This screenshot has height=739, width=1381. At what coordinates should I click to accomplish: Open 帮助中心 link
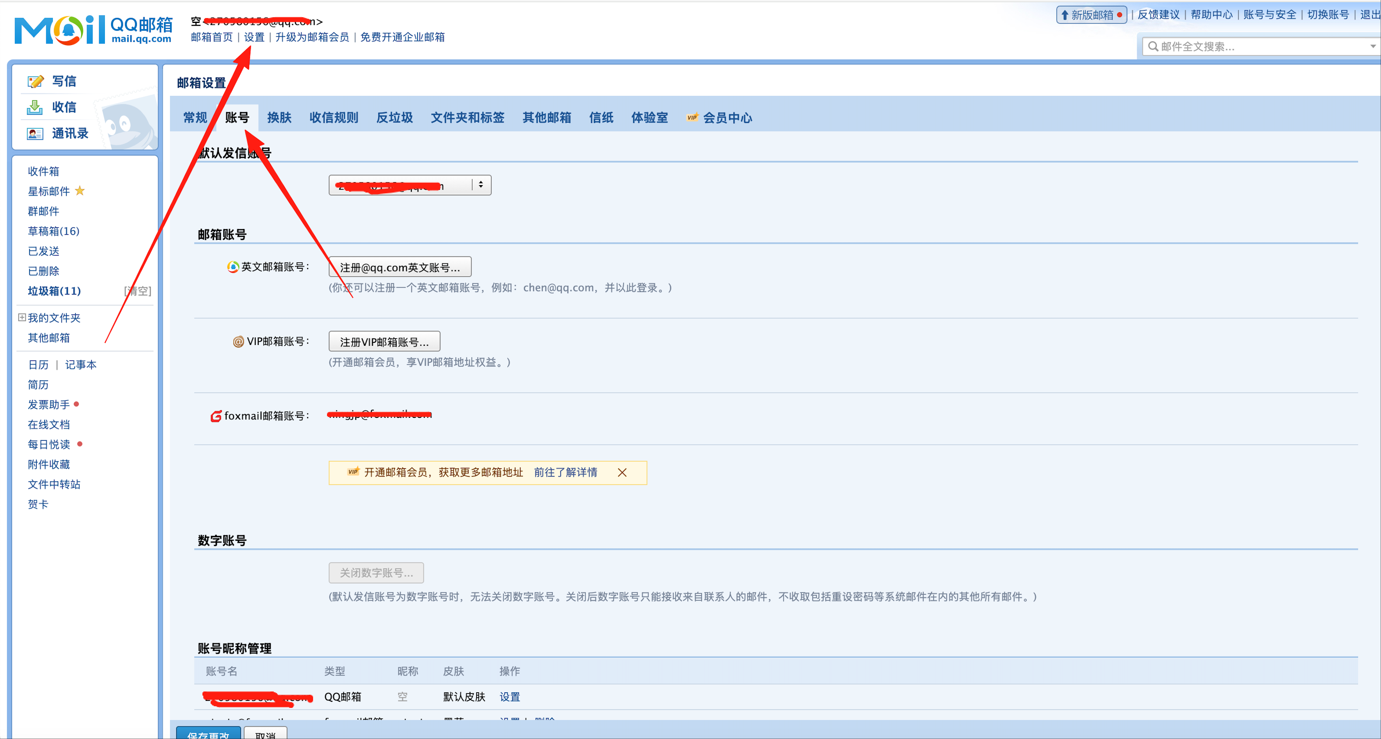1212,15
